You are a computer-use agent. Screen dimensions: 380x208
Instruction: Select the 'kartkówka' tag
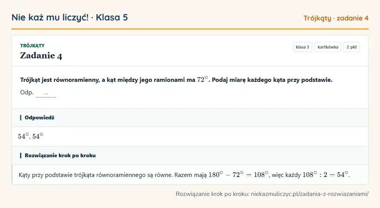(328, 47)
